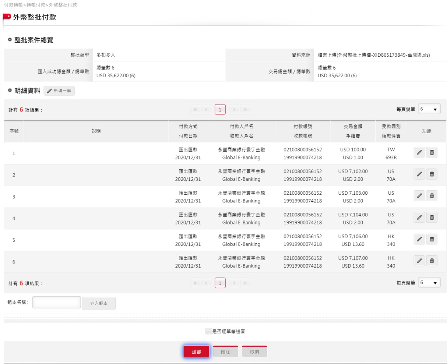Focus the 範本名稱 text field
The height and width of the screenshot is (364, 447).
click(57, 303)
